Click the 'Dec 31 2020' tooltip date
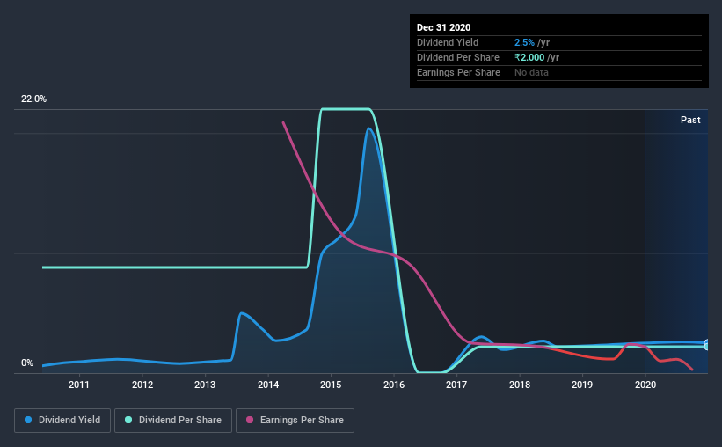 [443, 27]
